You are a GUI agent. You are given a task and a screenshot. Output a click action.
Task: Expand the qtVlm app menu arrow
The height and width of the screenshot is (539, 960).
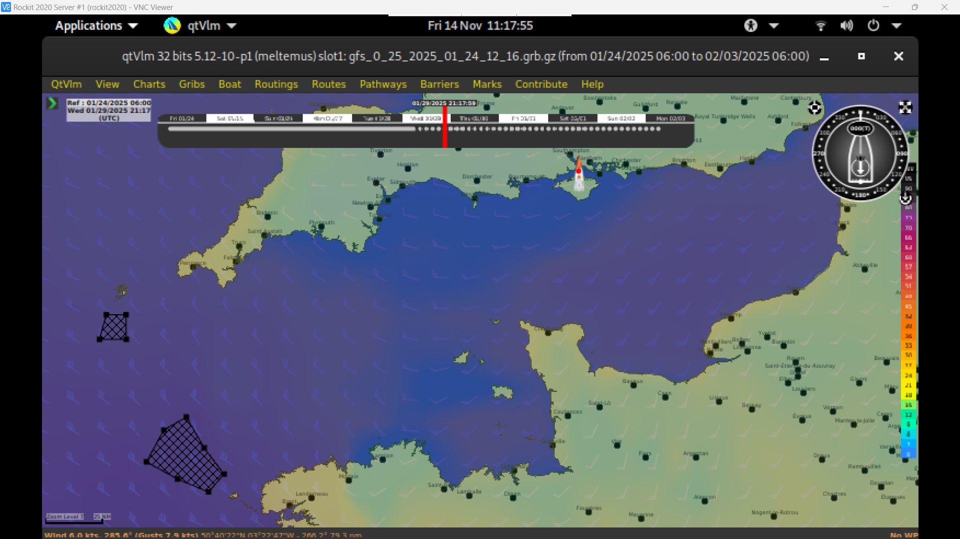click(232, 25)
